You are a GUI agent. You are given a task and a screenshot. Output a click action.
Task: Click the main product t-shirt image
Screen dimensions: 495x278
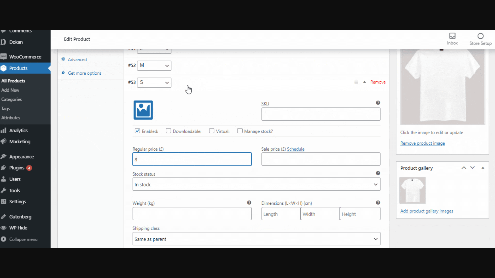tap(443, 87)
